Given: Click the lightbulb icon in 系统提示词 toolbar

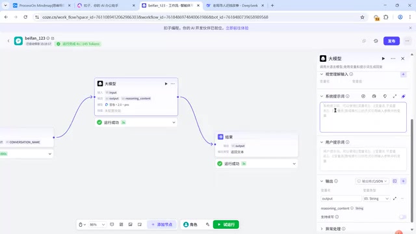Looking at the screenshot, I should 385,96.
